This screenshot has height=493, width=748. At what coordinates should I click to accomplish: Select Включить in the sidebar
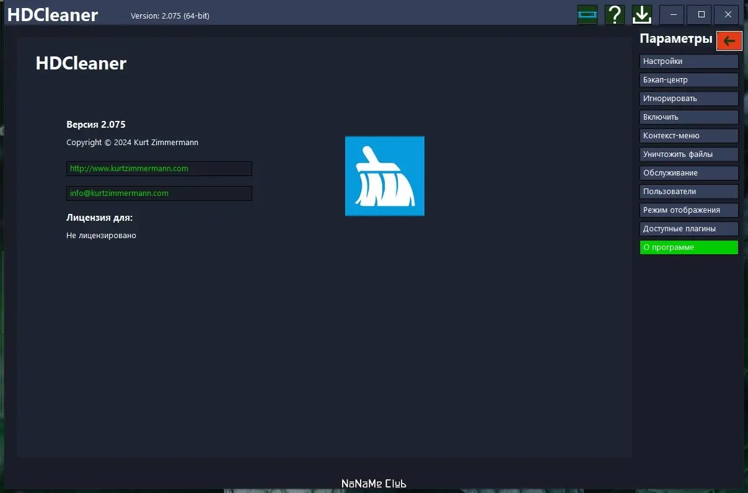[689, 117]
